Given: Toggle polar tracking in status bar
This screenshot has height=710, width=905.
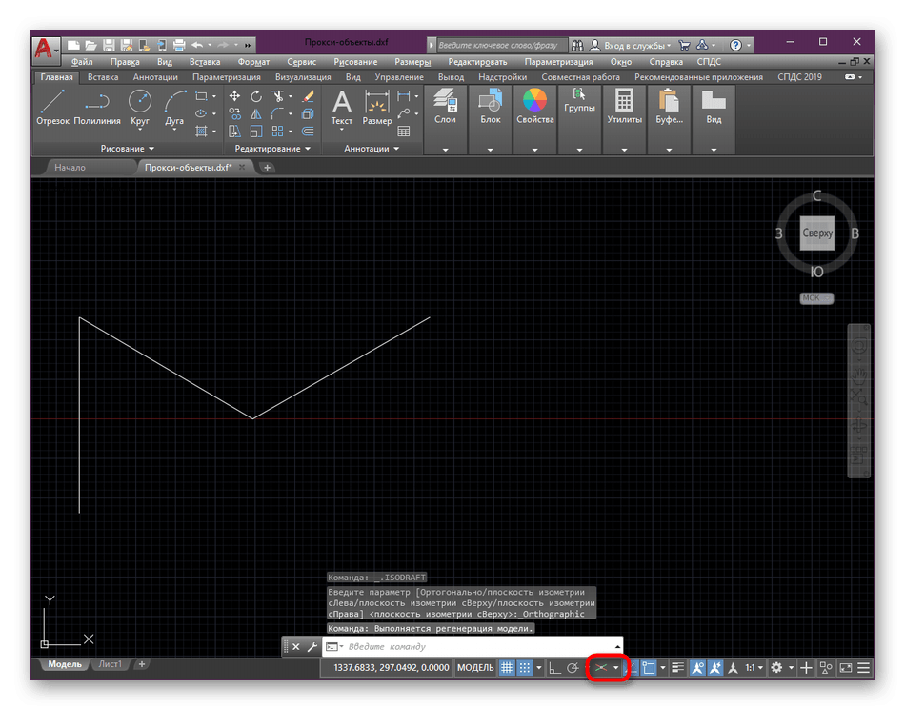Looking at the screenshot, I should tap(573, 668).
